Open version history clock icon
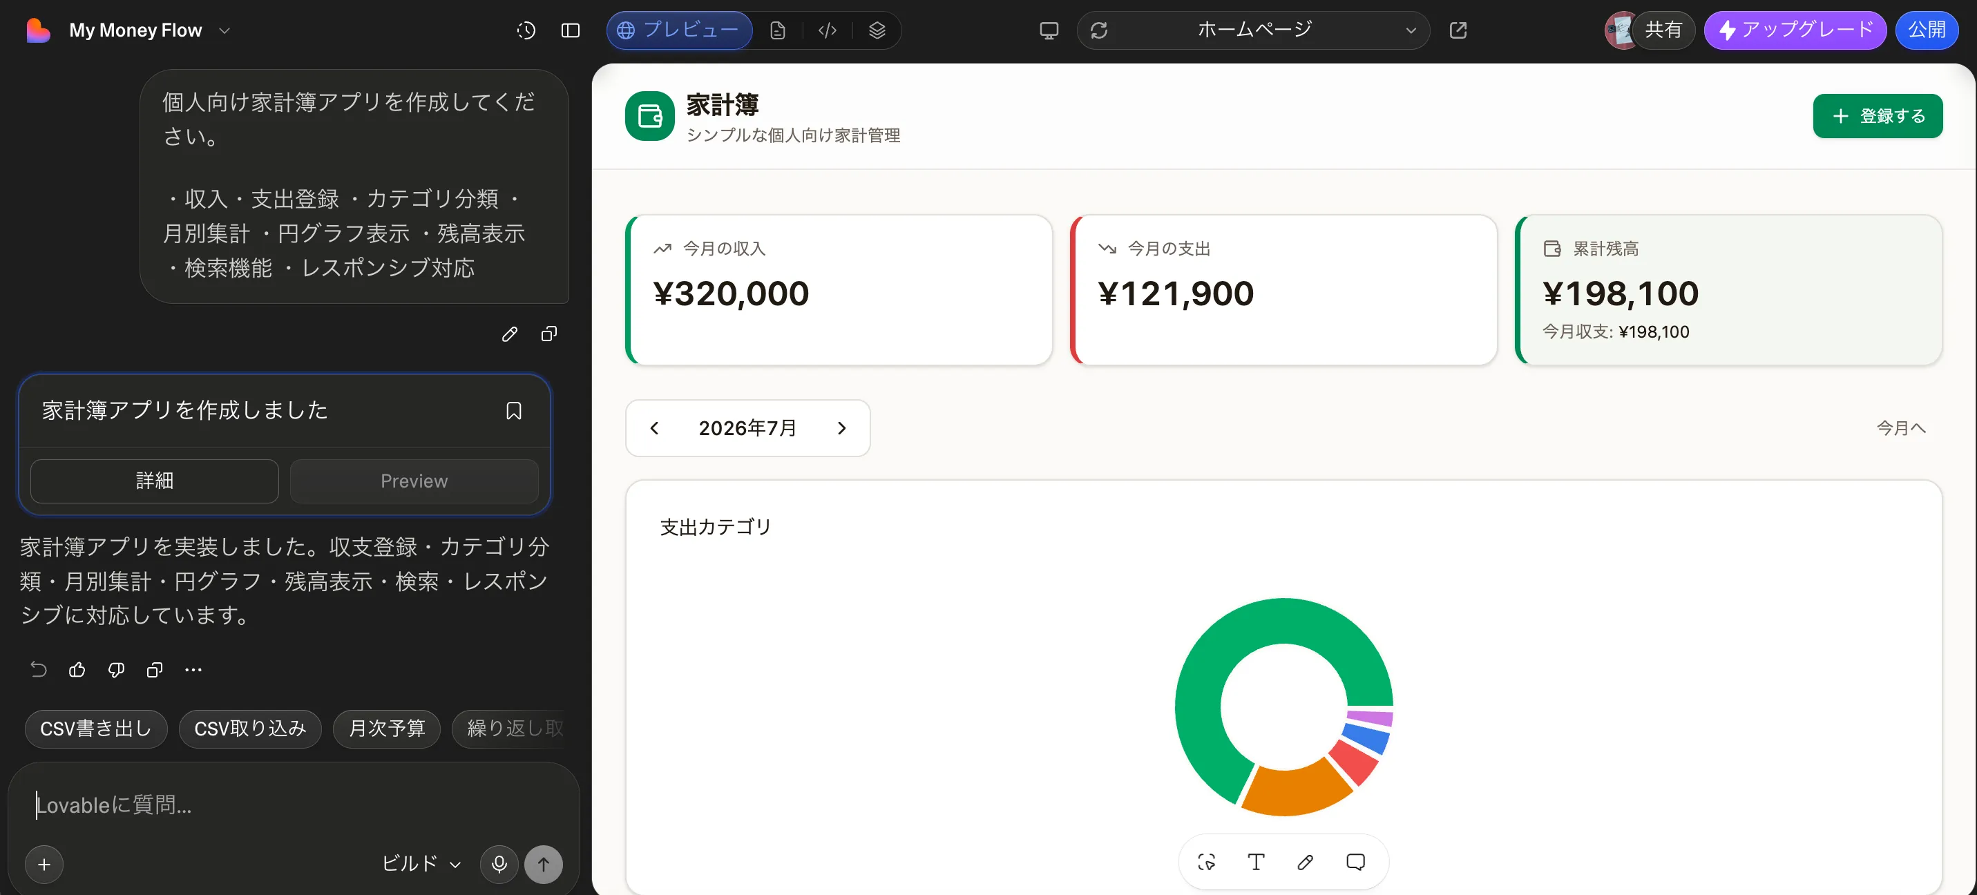The height and width of the screenshot is (895, 1977). coord(526,30)
